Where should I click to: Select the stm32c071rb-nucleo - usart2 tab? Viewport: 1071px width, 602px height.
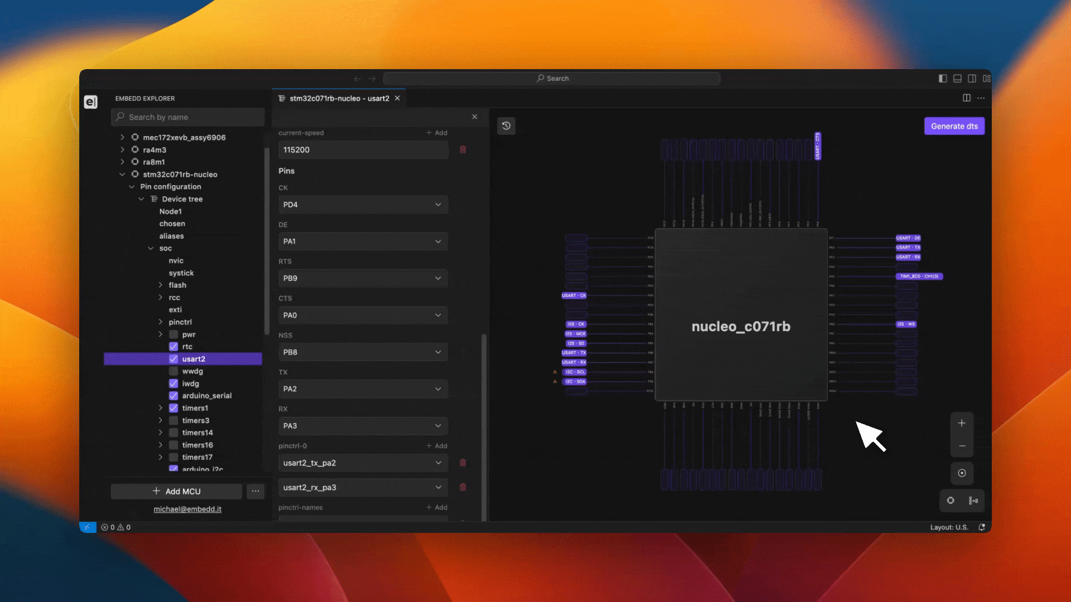(339, 99)
